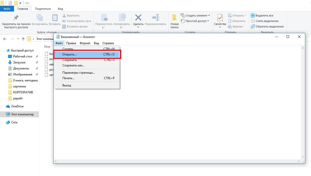311x176 pixels.
Task: Choose Open... (Открыть) in the File menu
Action: (x=87, y=54)
